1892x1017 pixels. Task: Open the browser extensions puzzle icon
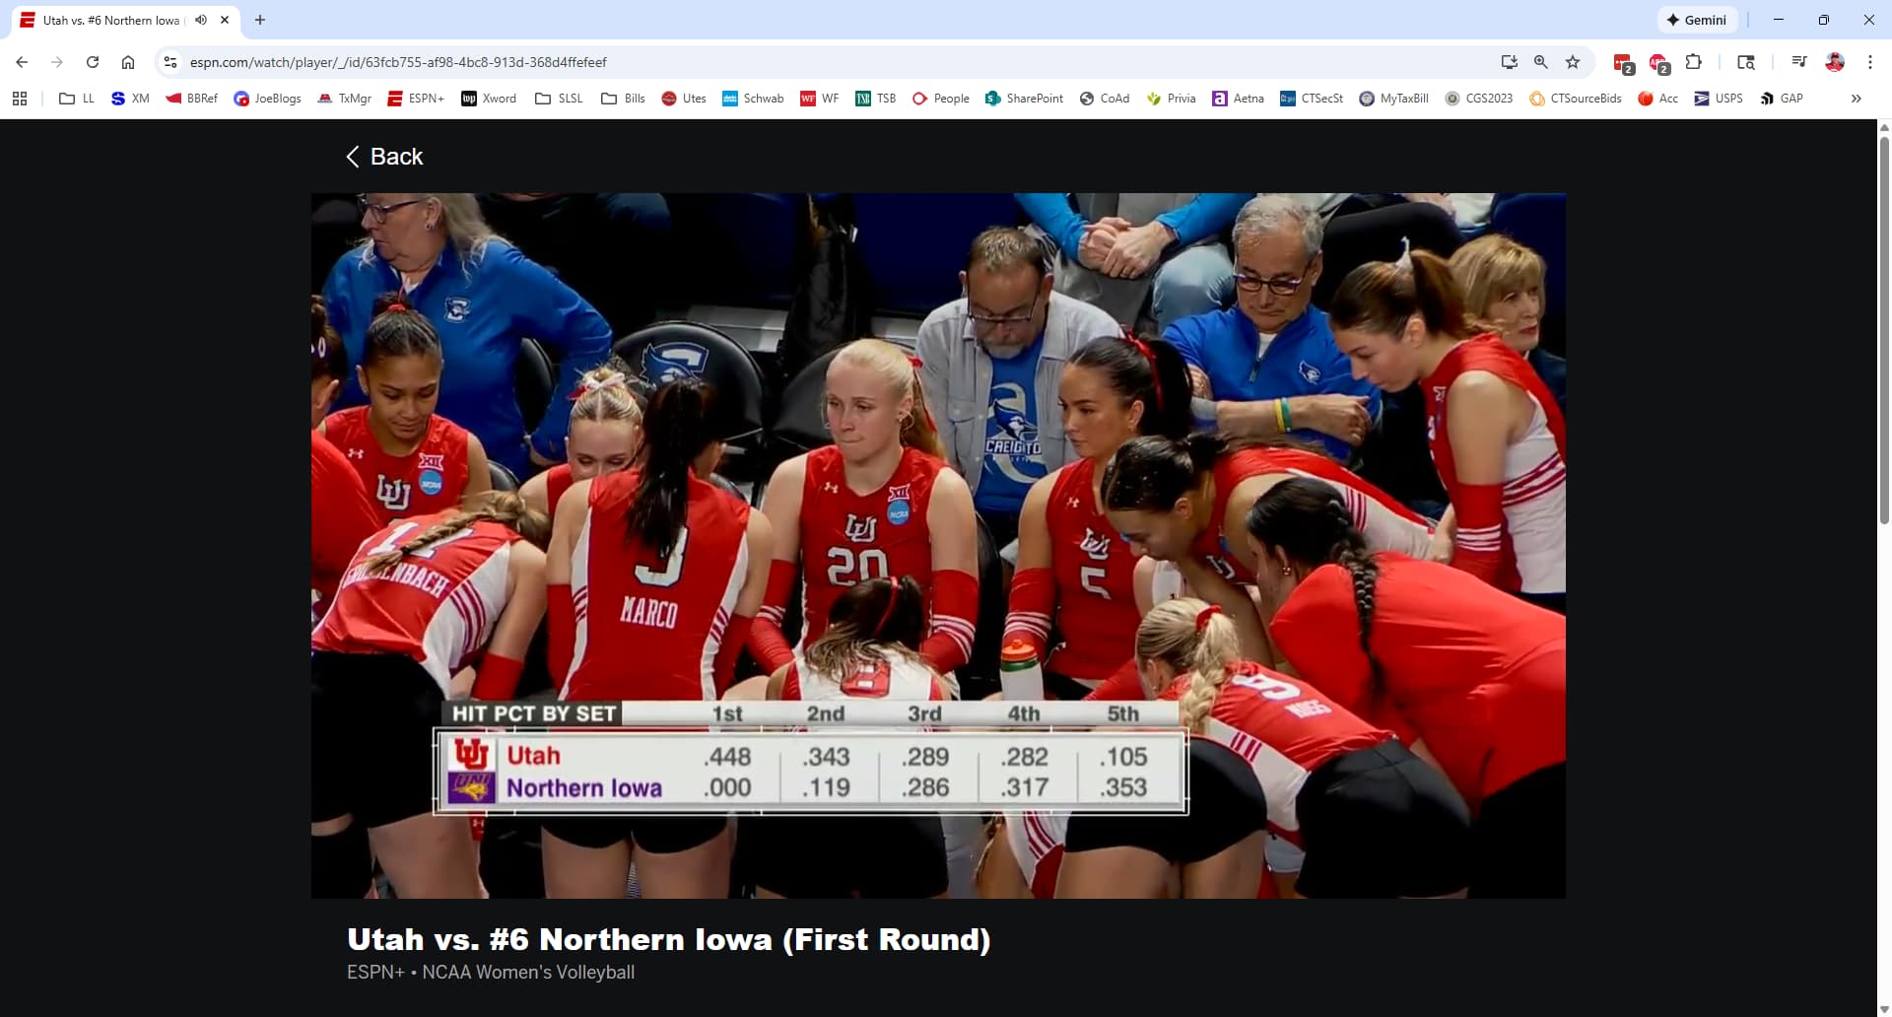[1693, 62]
